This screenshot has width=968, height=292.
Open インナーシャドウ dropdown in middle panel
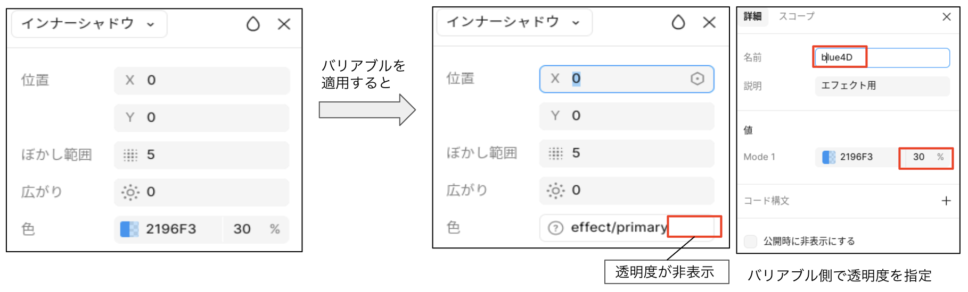514,22
